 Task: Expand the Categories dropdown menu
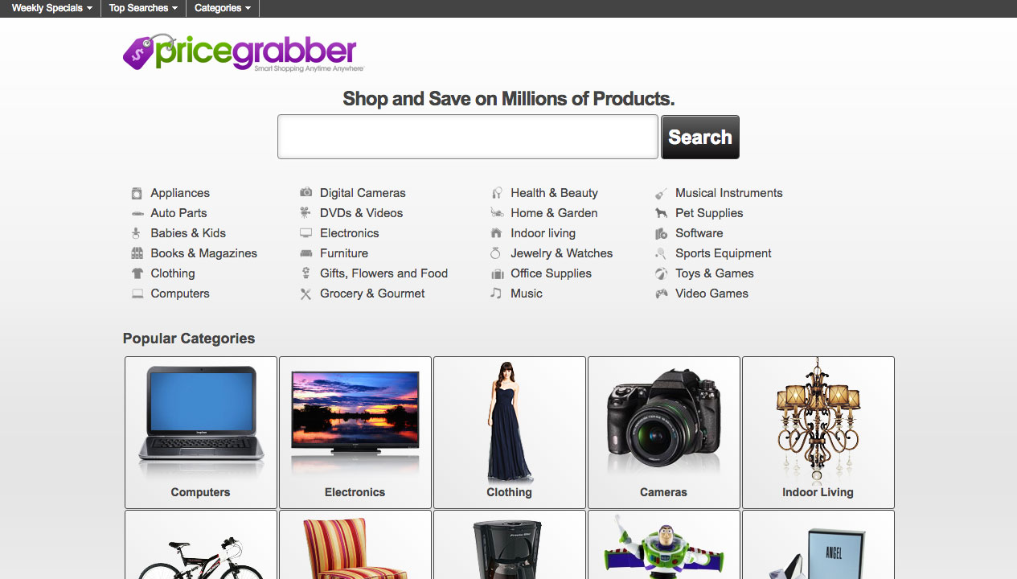coord(223,8)
